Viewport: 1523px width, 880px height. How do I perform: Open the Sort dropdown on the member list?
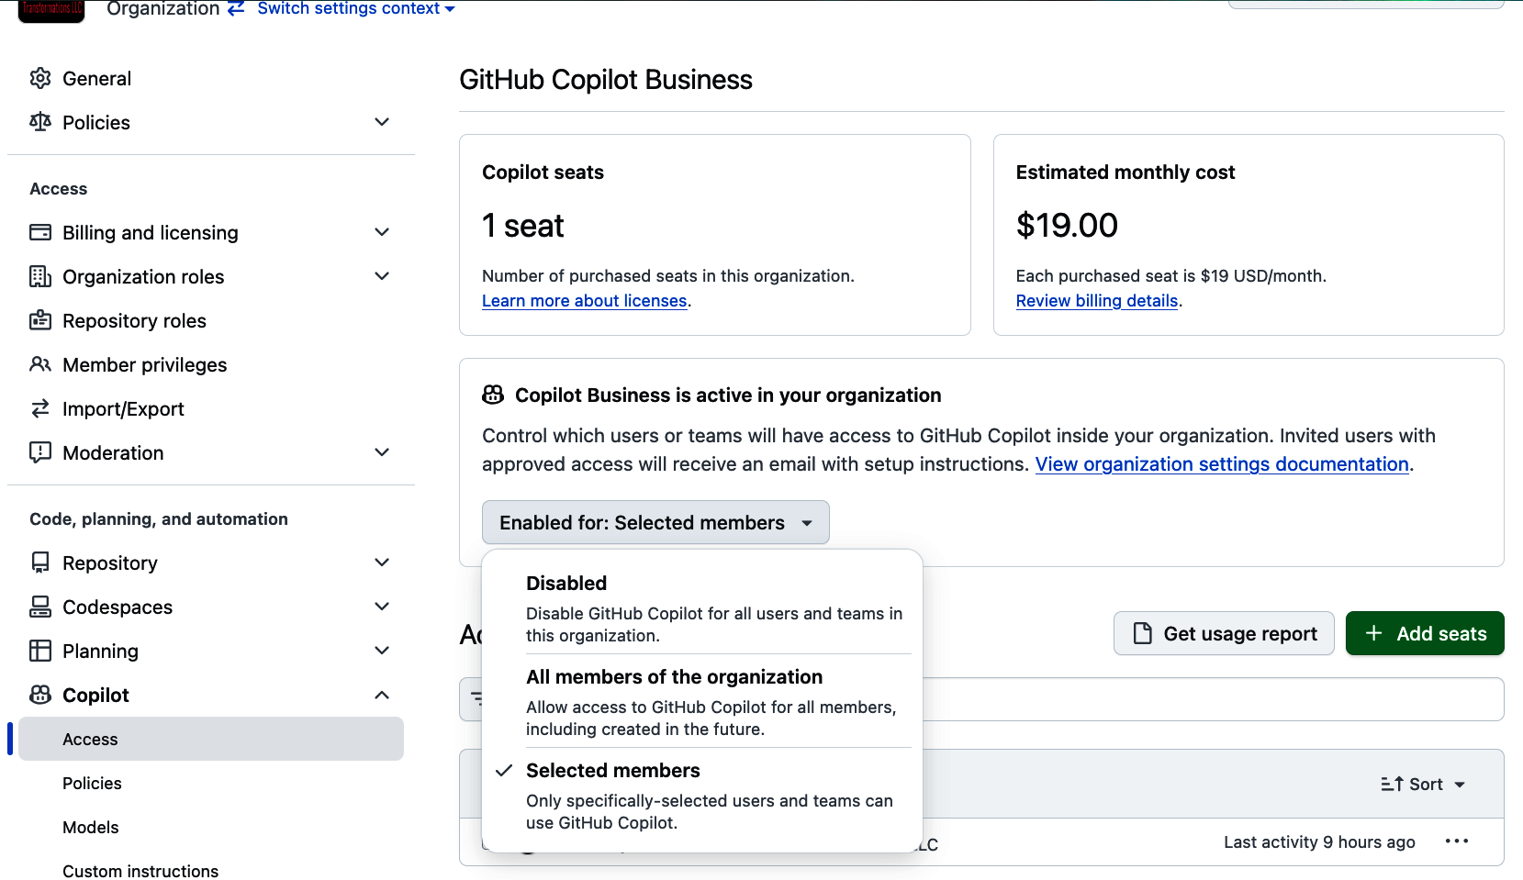1420,784
